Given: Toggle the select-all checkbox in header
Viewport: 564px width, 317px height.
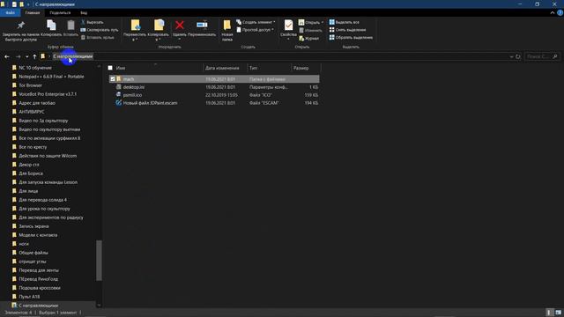Looking at the screenshot, I should coord(110,68).
